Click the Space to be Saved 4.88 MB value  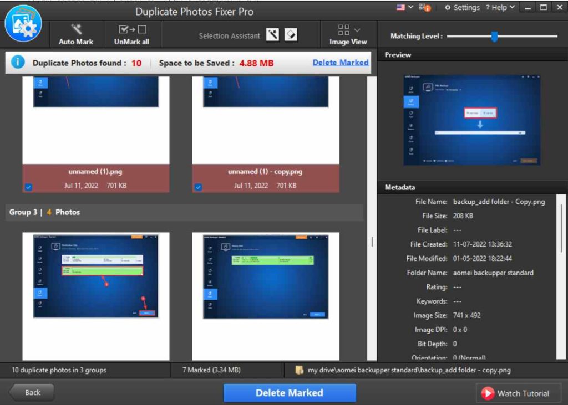[256, 63]
